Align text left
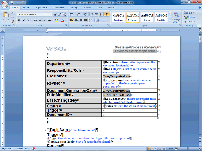Viewport: 202px width, 151px height. pyautogui.click(x=72, y=20)
